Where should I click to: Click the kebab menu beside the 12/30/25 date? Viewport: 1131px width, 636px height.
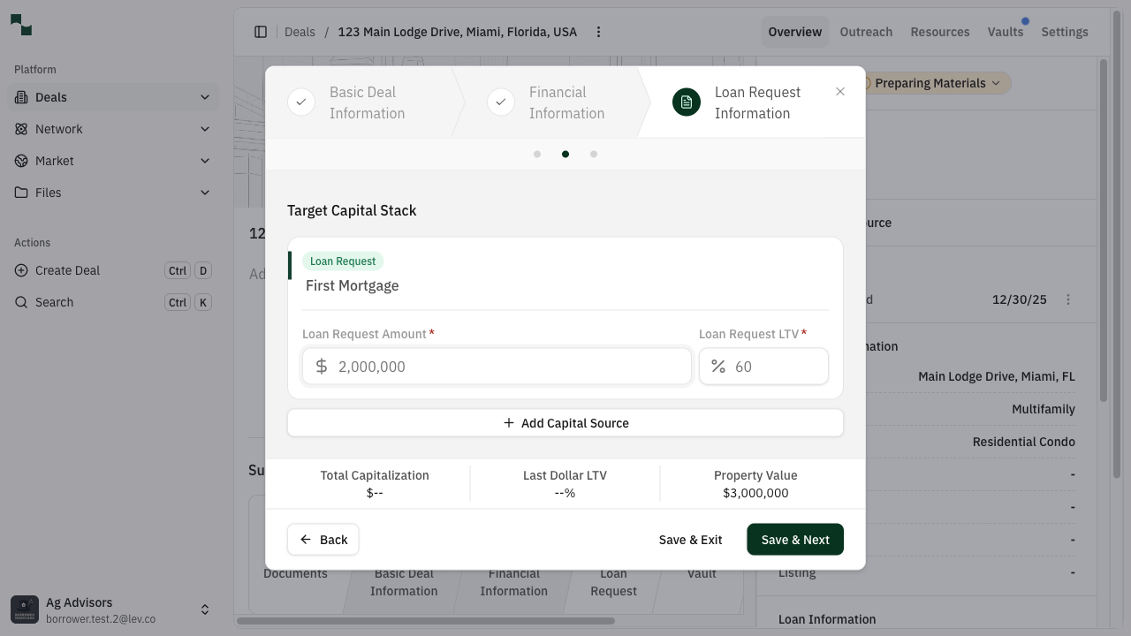(1068, 299)
